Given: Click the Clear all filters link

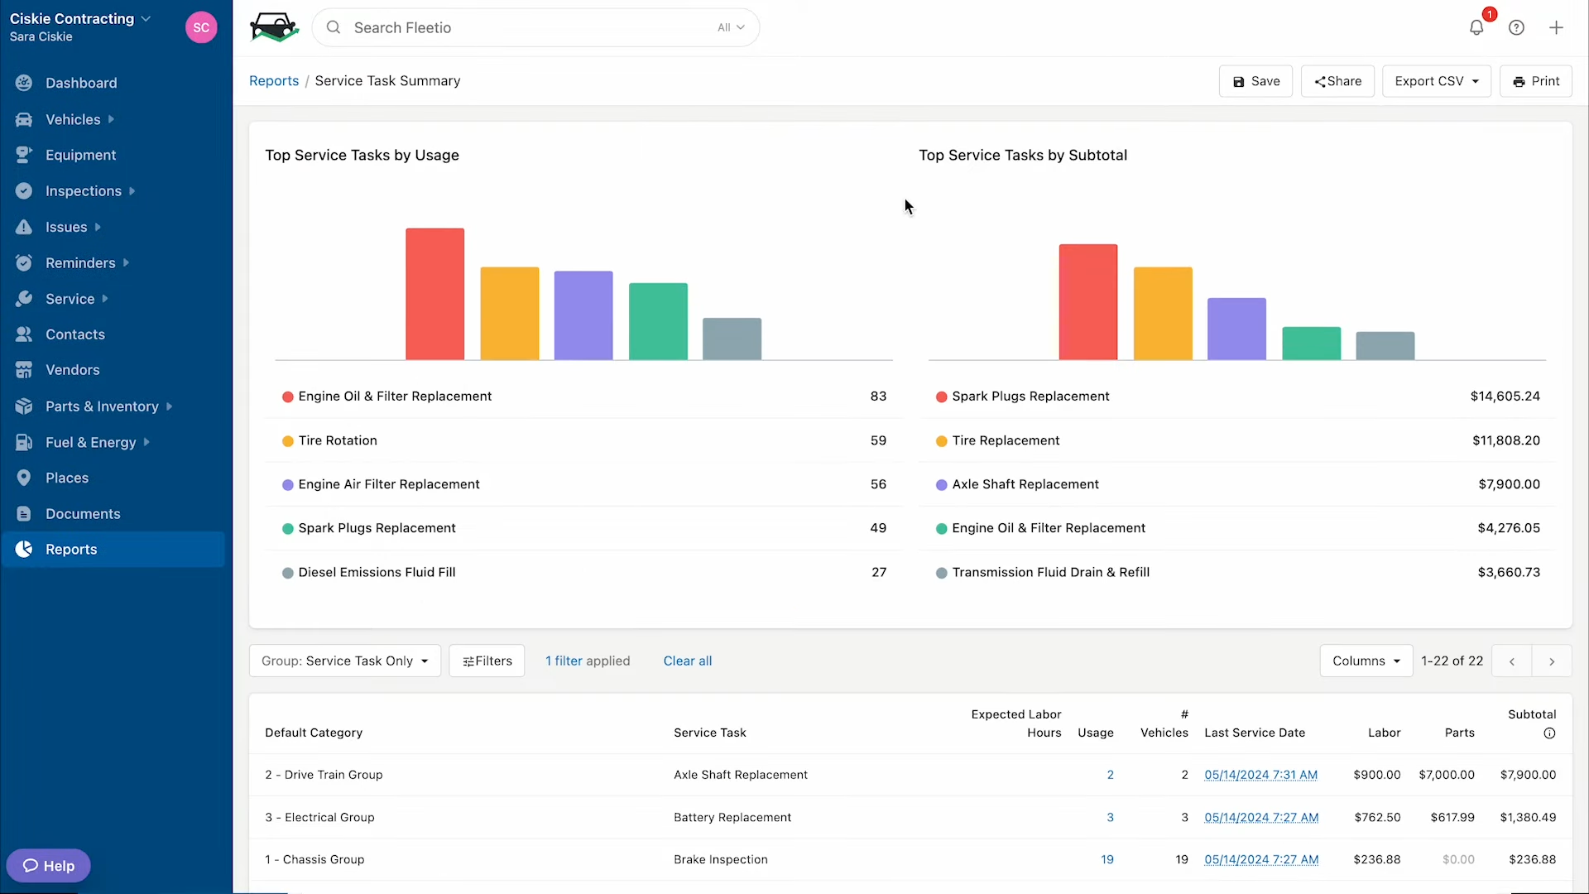Looking at the screenshot, I should [687, 661].
